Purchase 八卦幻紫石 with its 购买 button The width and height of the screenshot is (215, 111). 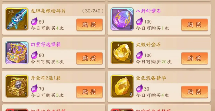[x=194, y=25]
